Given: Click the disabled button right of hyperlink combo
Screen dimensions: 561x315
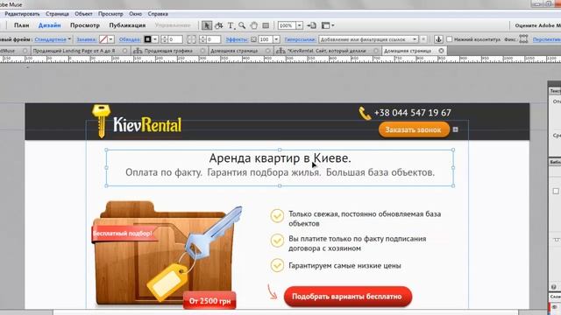Looking at the screenshot, I should (x=423, y=39).
